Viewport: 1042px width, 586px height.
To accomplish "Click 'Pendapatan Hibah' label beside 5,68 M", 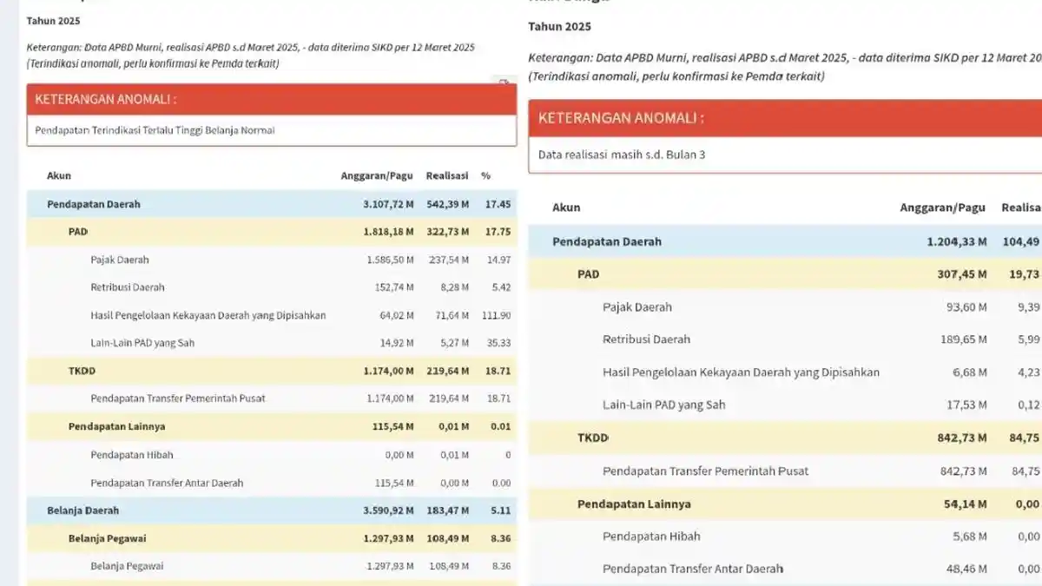I will click(x=651, y=537).
